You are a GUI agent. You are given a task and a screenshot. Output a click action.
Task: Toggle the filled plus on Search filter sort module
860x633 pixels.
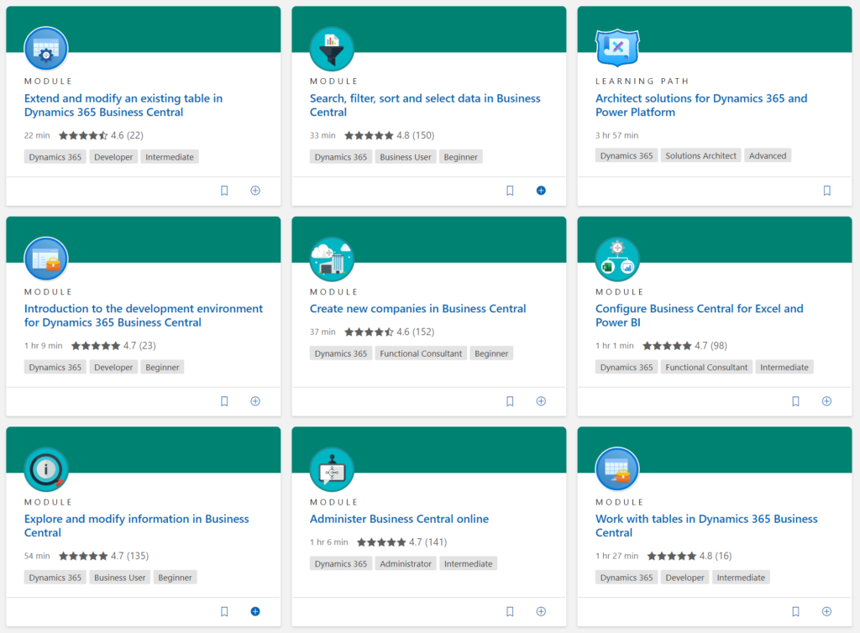click(x=541, y=191)
